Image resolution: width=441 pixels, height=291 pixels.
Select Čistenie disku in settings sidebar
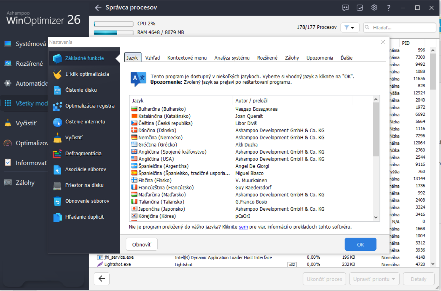click(84, 90)
